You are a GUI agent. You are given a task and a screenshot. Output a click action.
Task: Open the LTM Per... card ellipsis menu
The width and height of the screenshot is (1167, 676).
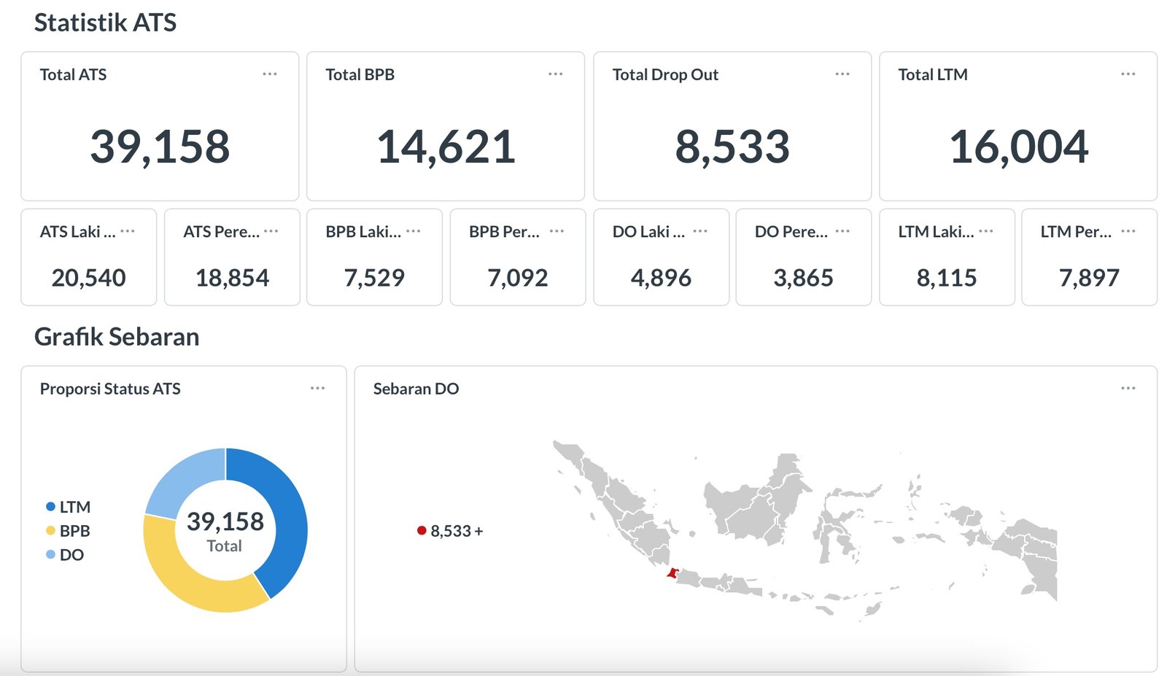[x=1128, y=231]
